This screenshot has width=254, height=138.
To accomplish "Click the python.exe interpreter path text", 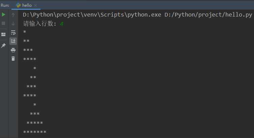I will pos(92,15).
